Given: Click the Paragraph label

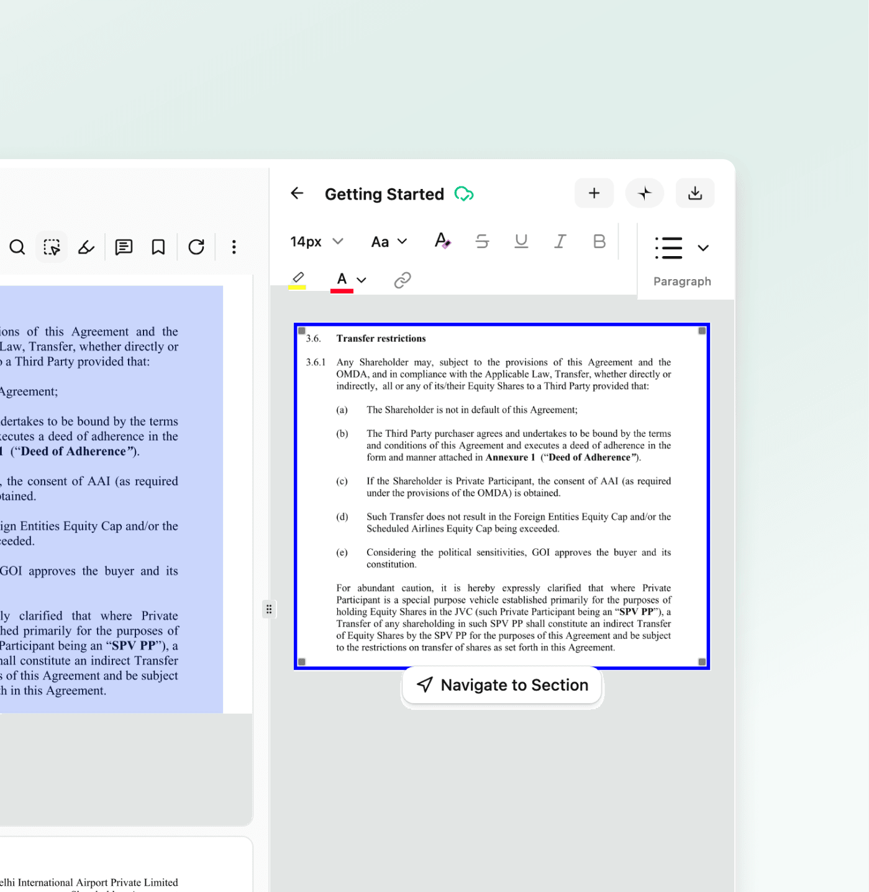Looking at the screenshot, I should tap(682, 282).
